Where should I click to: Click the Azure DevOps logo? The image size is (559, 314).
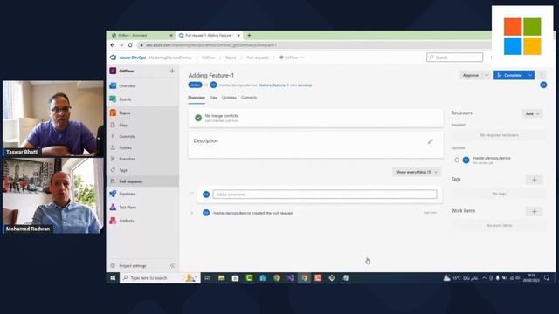pos(114,58)
